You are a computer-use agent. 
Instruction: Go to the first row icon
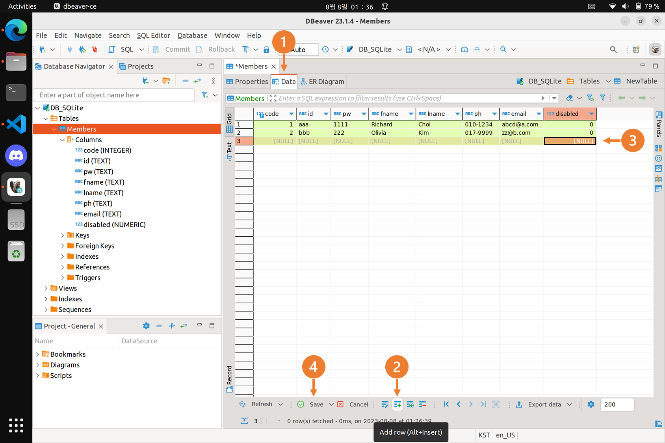point(446,404)
